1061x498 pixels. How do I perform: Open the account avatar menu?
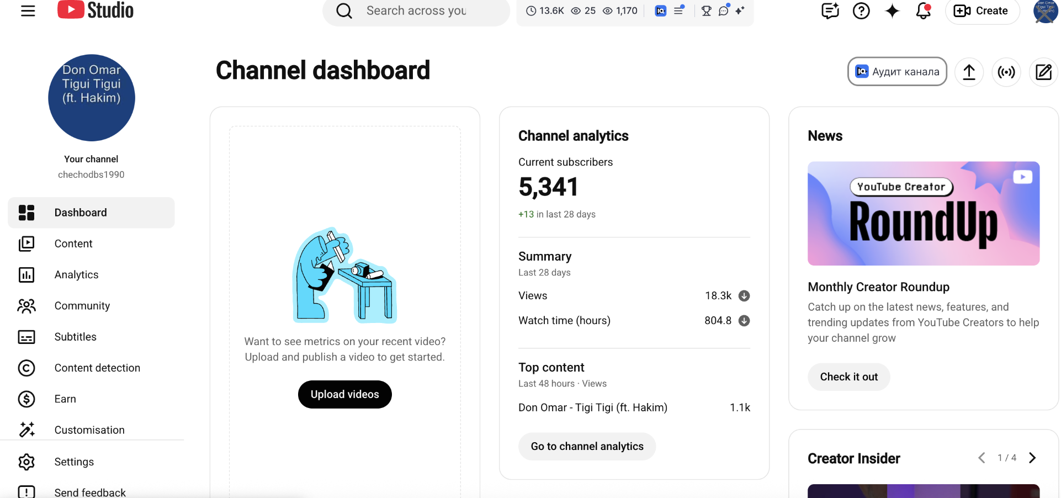(x=1046, y=11)
